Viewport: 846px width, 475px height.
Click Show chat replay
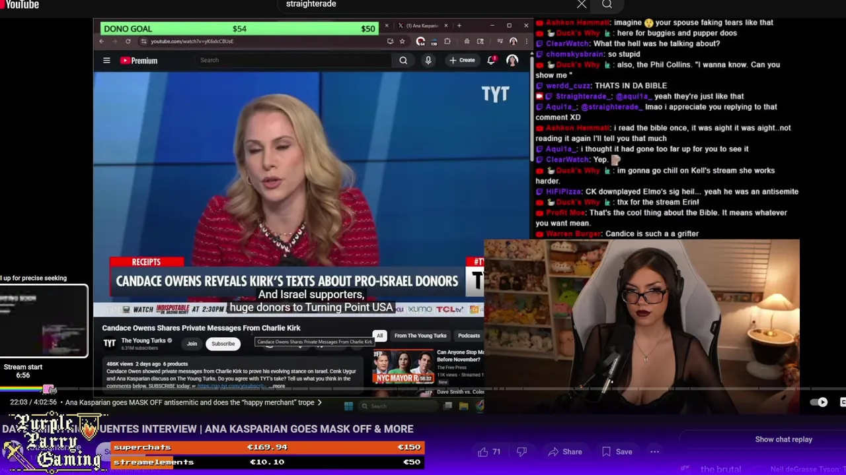coord(783,439)
